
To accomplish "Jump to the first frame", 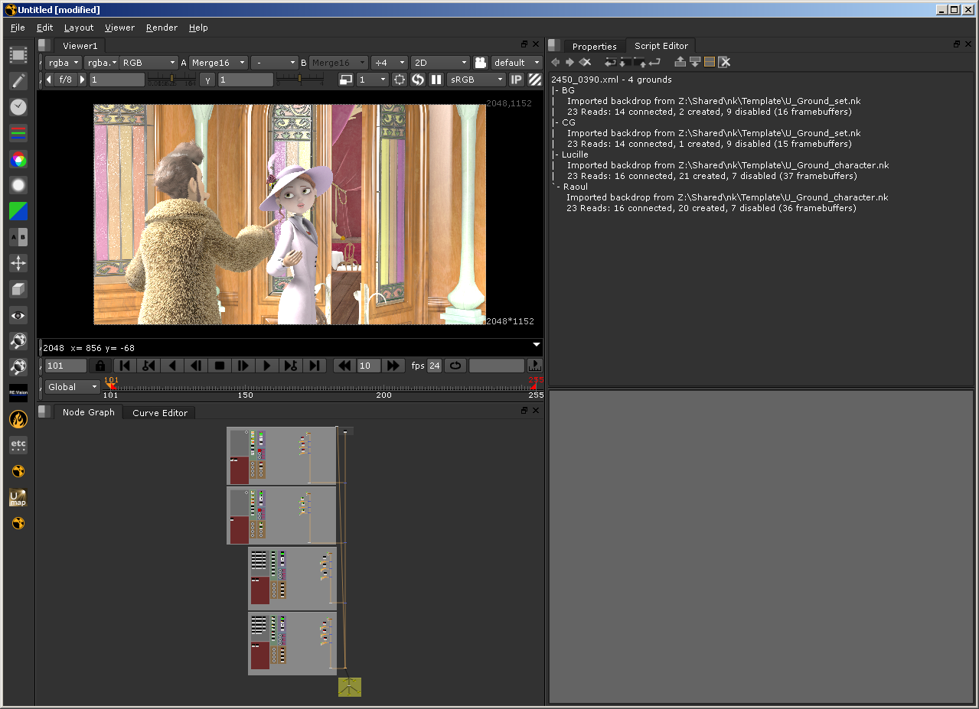I will [x=125, y=366].
